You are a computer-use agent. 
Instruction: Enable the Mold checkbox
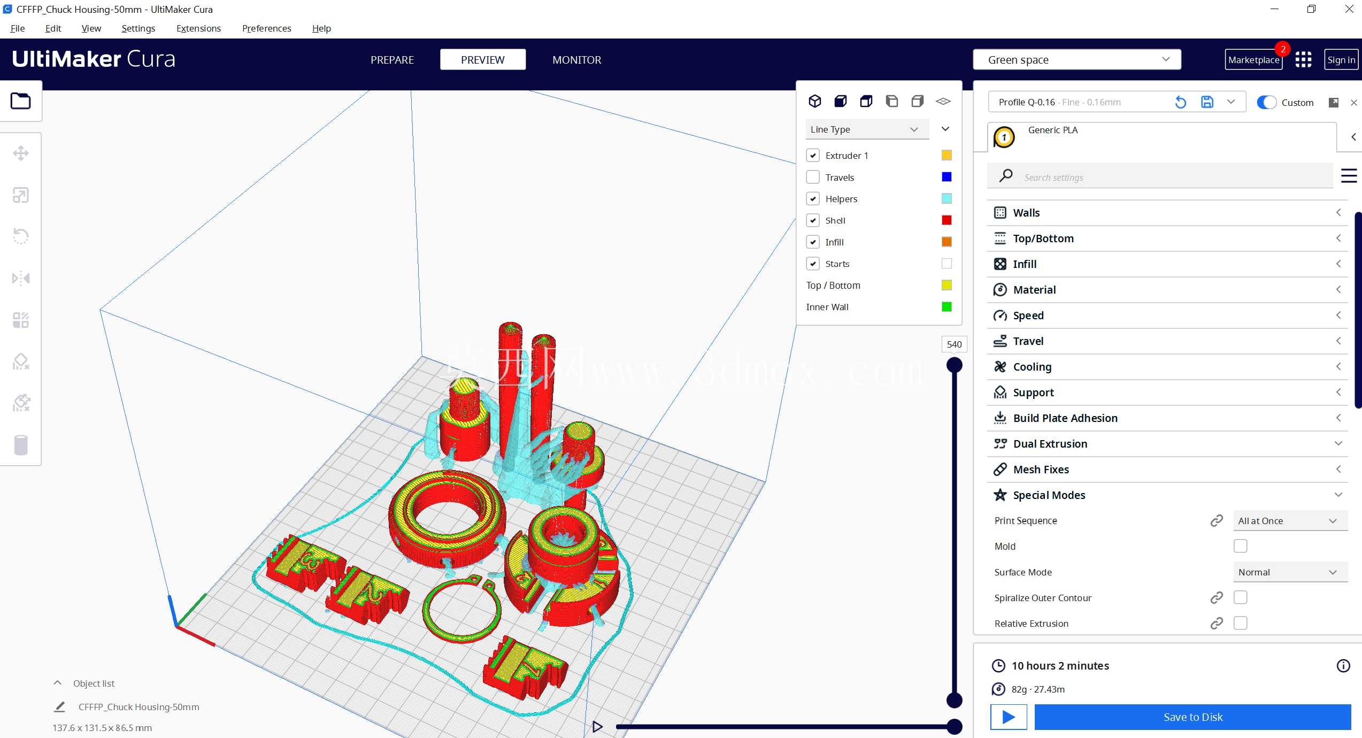point(1240,546)
